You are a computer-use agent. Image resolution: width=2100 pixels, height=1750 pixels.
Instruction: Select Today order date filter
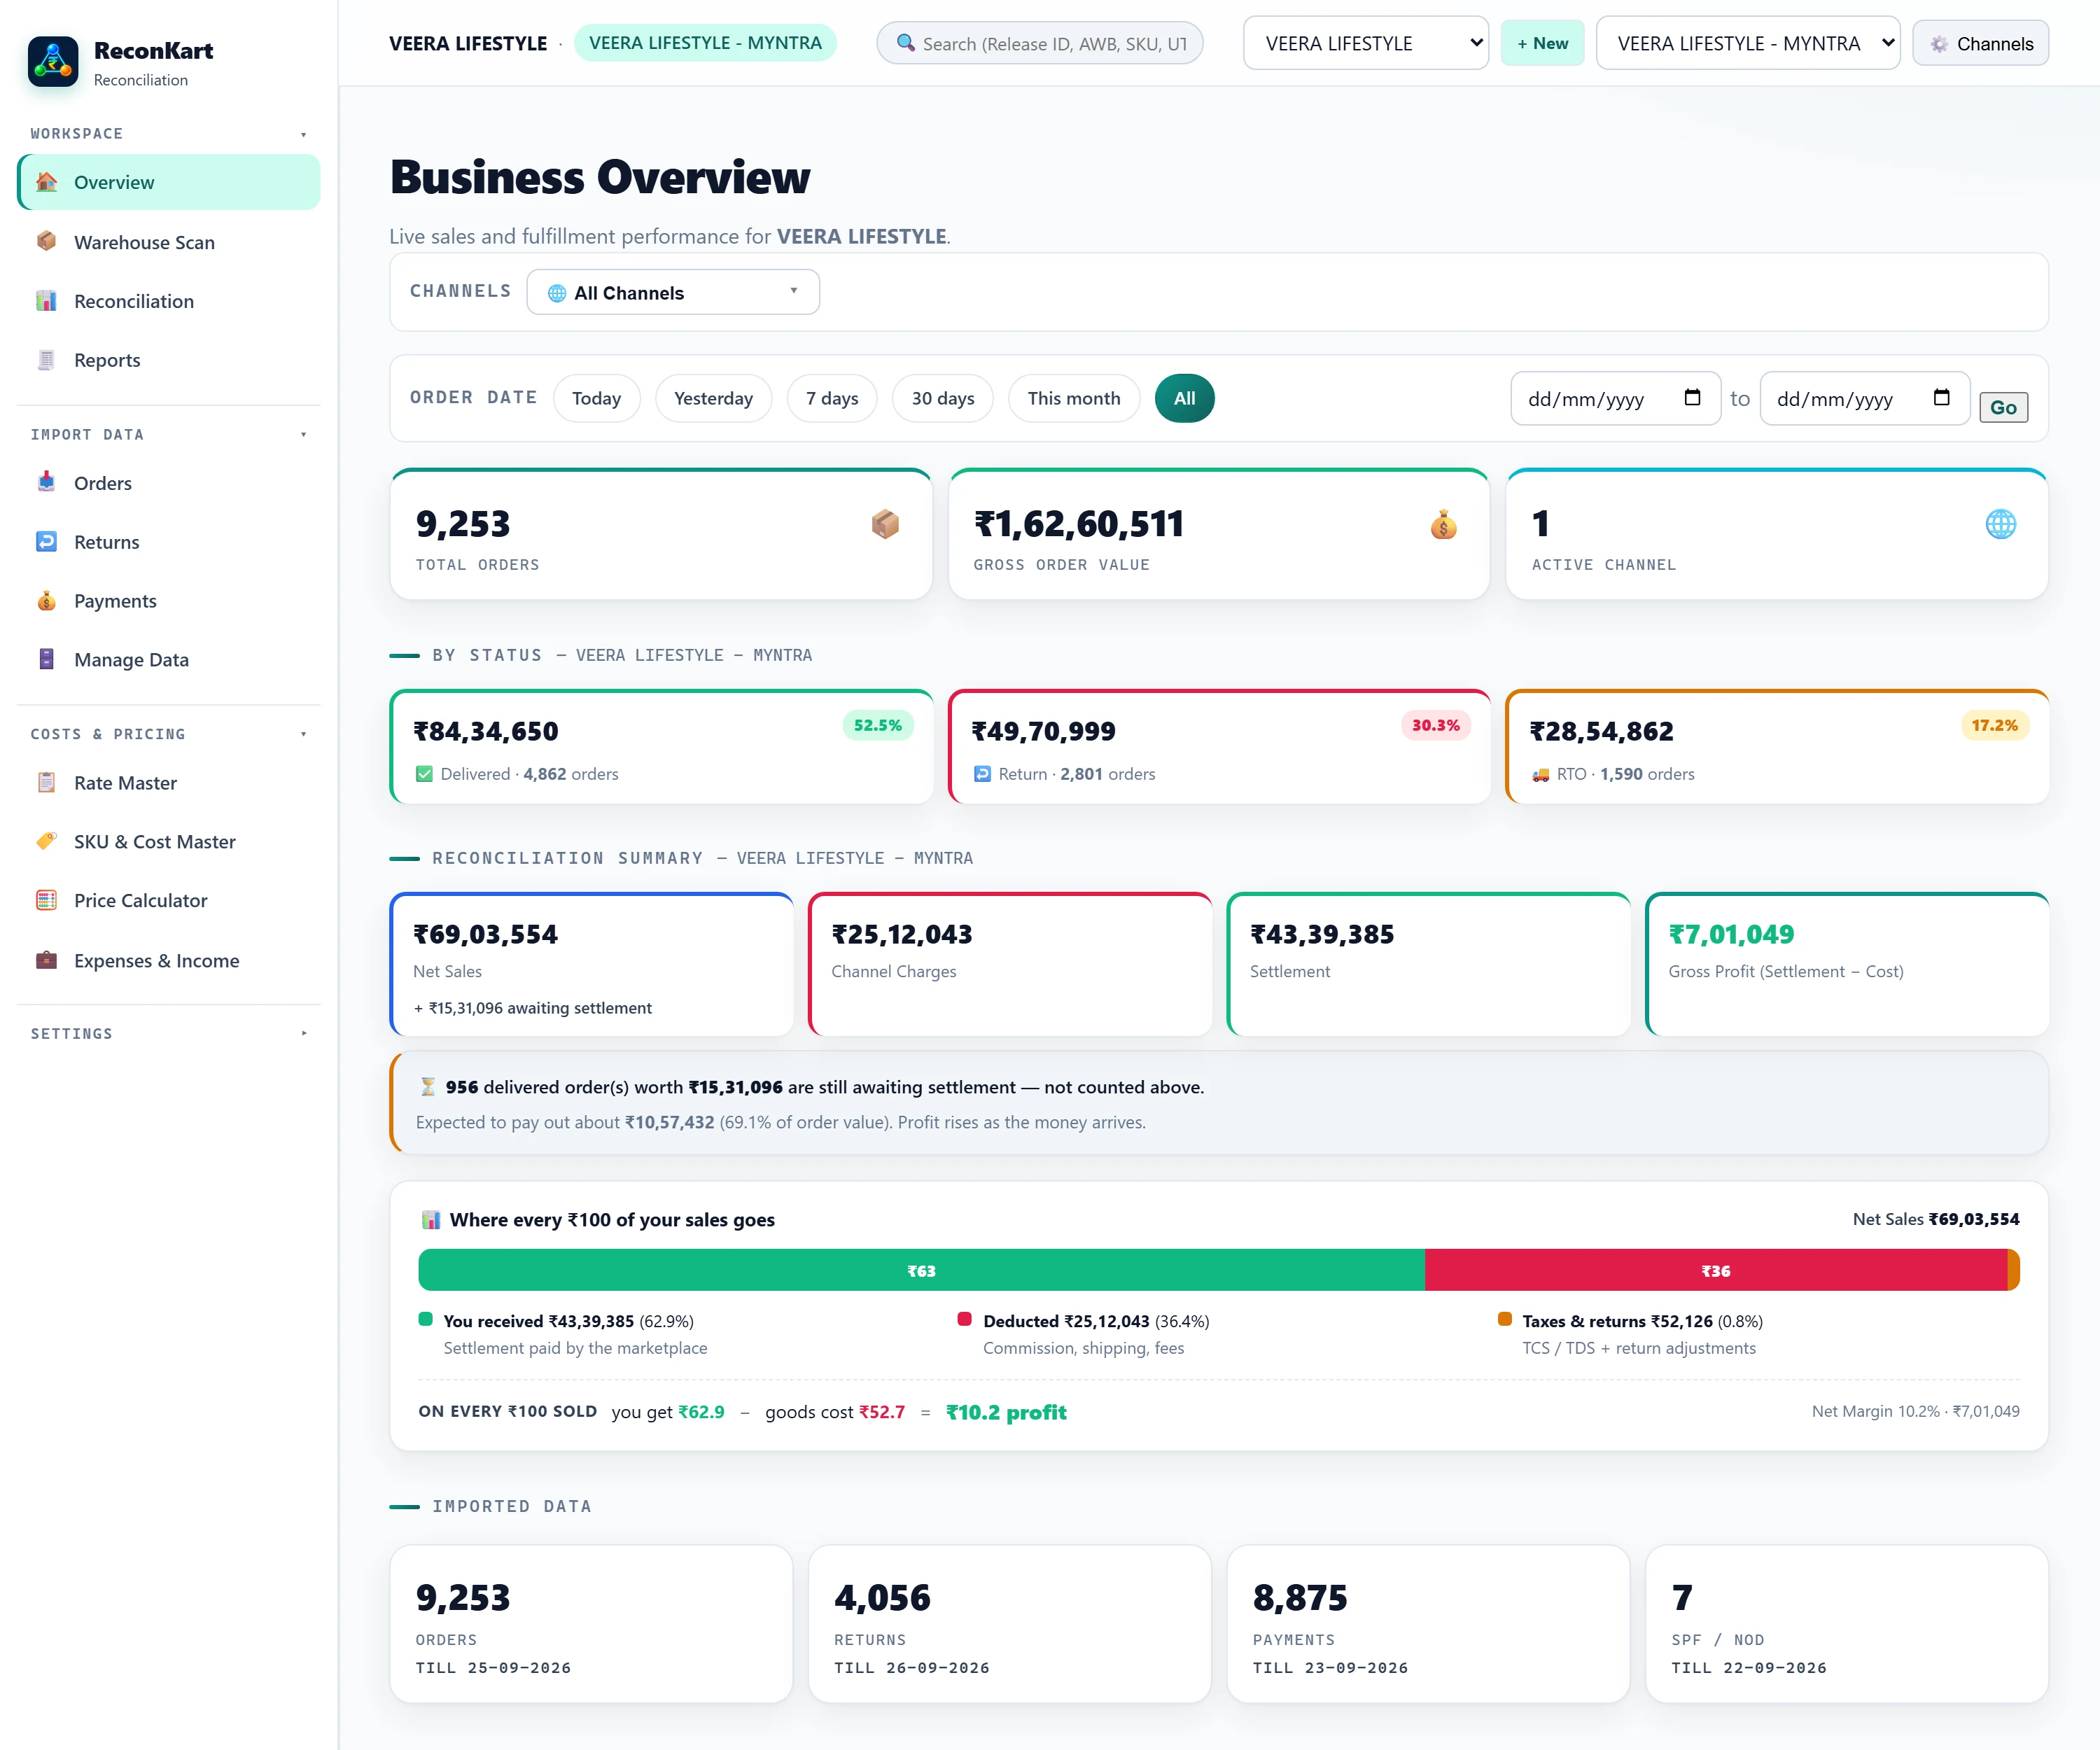click(x=596, y=398)
